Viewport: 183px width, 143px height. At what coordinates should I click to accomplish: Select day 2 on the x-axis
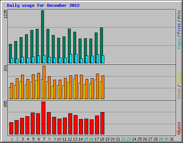(17, 139)
